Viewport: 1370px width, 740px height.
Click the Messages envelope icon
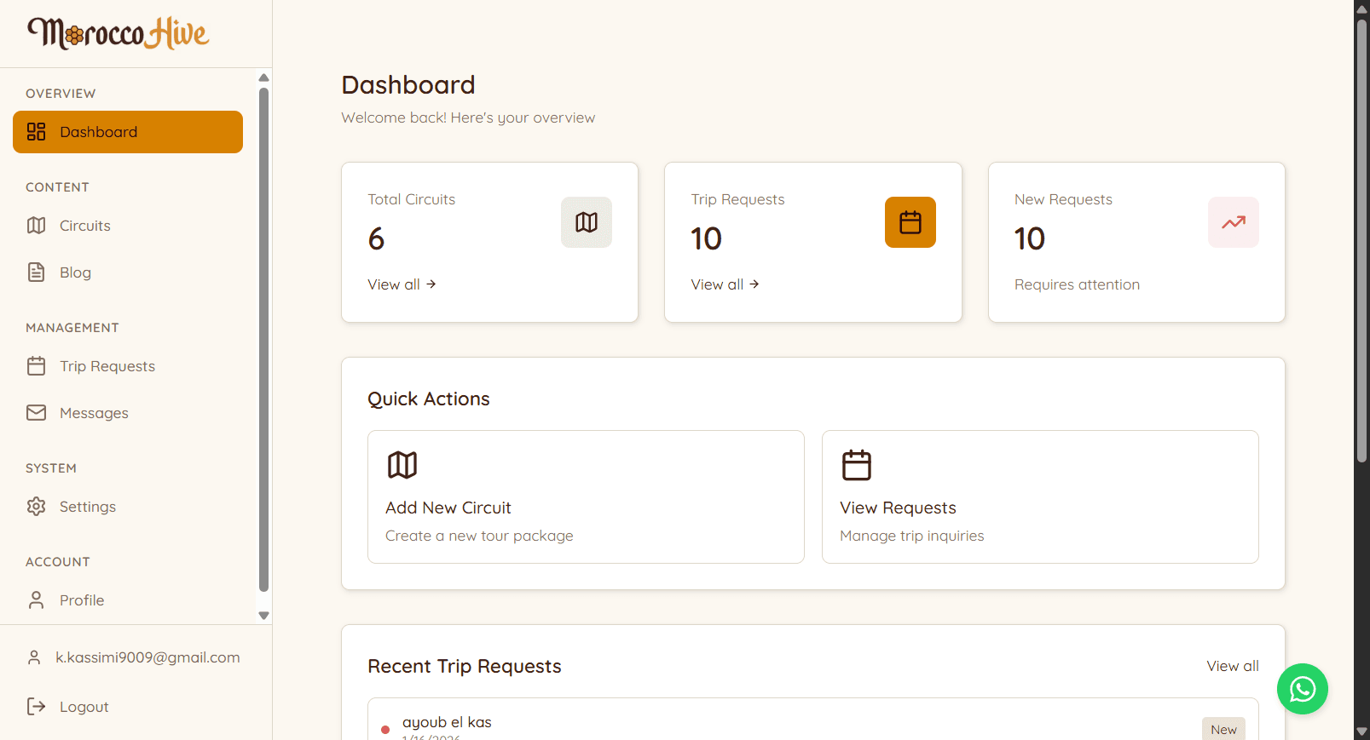point(36,413)
